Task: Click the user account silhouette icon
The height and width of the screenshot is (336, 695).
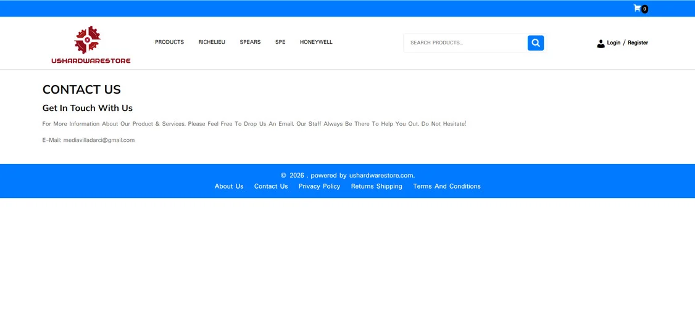Action: (x=601, y=43)
